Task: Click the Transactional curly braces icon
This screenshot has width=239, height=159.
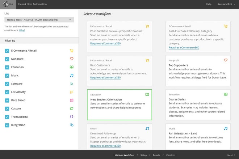Action: [x=72, y=117]
